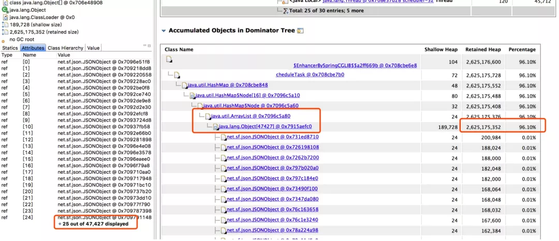Viewport: 559px width, 241px height.
Task: Click the icon before JSONObject @ 0x73490f100
Action: click(x=224, y=189)
